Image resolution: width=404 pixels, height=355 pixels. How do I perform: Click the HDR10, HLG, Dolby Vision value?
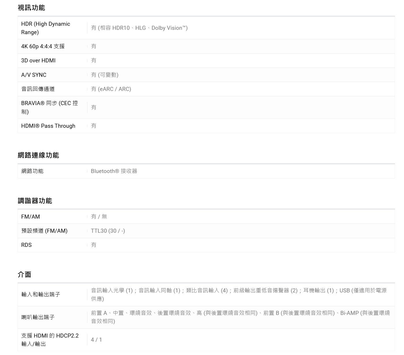point(139,28)
